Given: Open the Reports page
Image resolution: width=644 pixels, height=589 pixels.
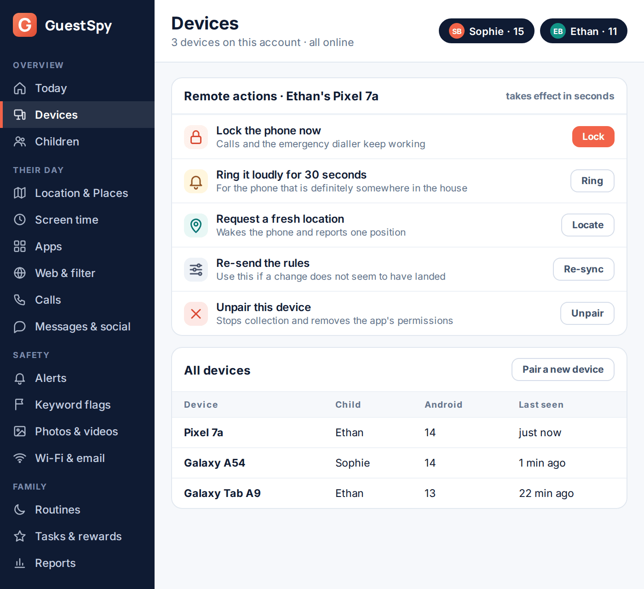Looking at the screenshot, I should (77, 563).
